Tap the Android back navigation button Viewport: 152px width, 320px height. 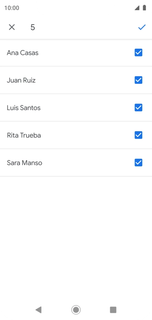click(38, 310)
